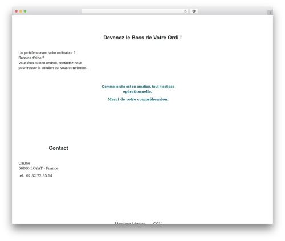Click the download icon beside address bar
The image size is (285, 241).
[x=194, y=11]
